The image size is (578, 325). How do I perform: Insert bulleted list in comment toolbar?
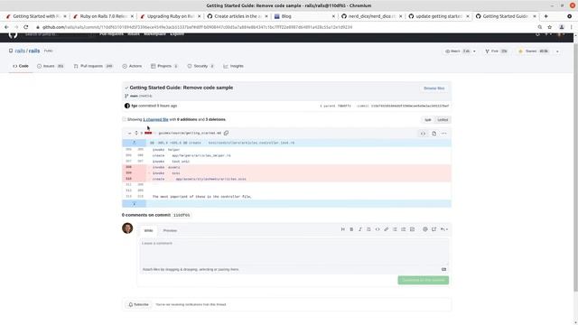tap(395, 229)
